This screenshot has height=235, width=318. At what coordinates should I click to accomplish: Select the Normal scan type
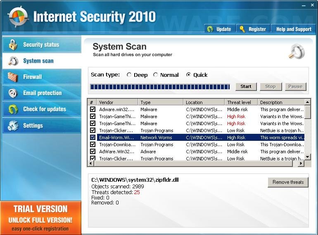pos(155,75)
